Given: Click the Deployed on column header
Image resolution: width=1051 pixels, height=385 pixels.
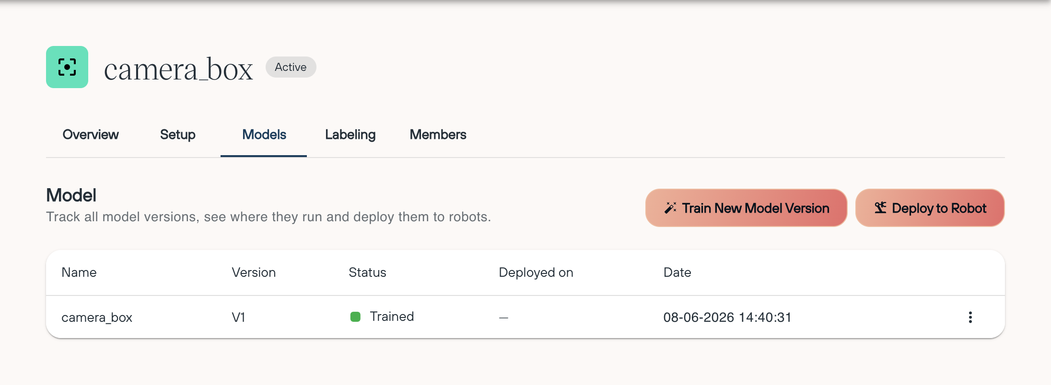Looking at the screenshot, I should point(536,272).
